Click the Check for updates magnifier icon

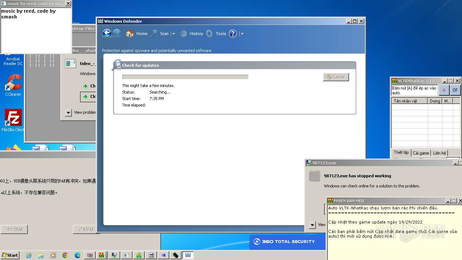pyautogui.click(x=116, y=65)
